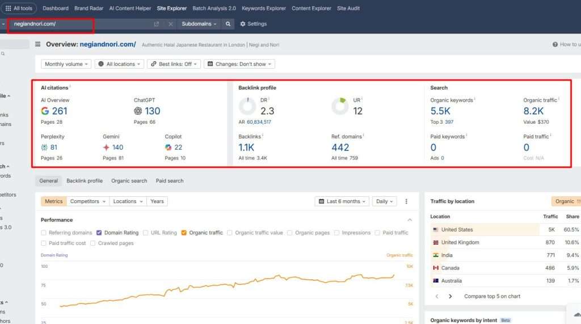The image size is (581, 324).
Task: Open the Last 6 months dropdown
Action: pos(342,201)
